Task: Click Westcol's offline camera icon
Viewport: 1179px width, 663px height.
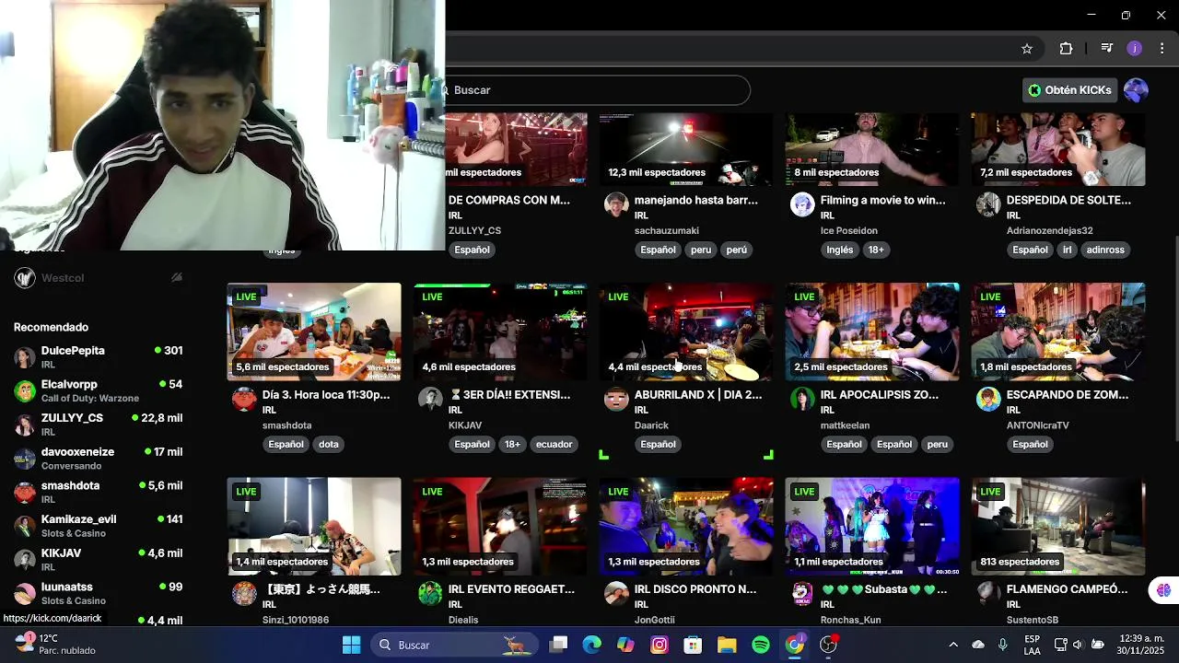Action: (177, 278)
